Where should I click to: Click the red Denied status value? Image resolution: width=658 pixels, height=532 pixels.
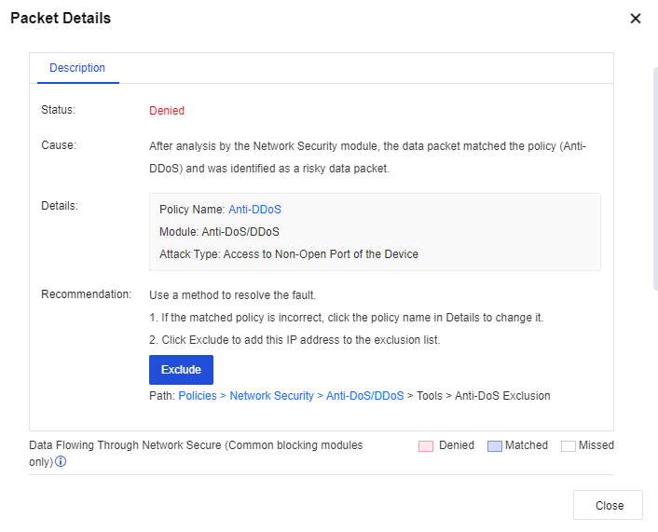pos(167,110)
